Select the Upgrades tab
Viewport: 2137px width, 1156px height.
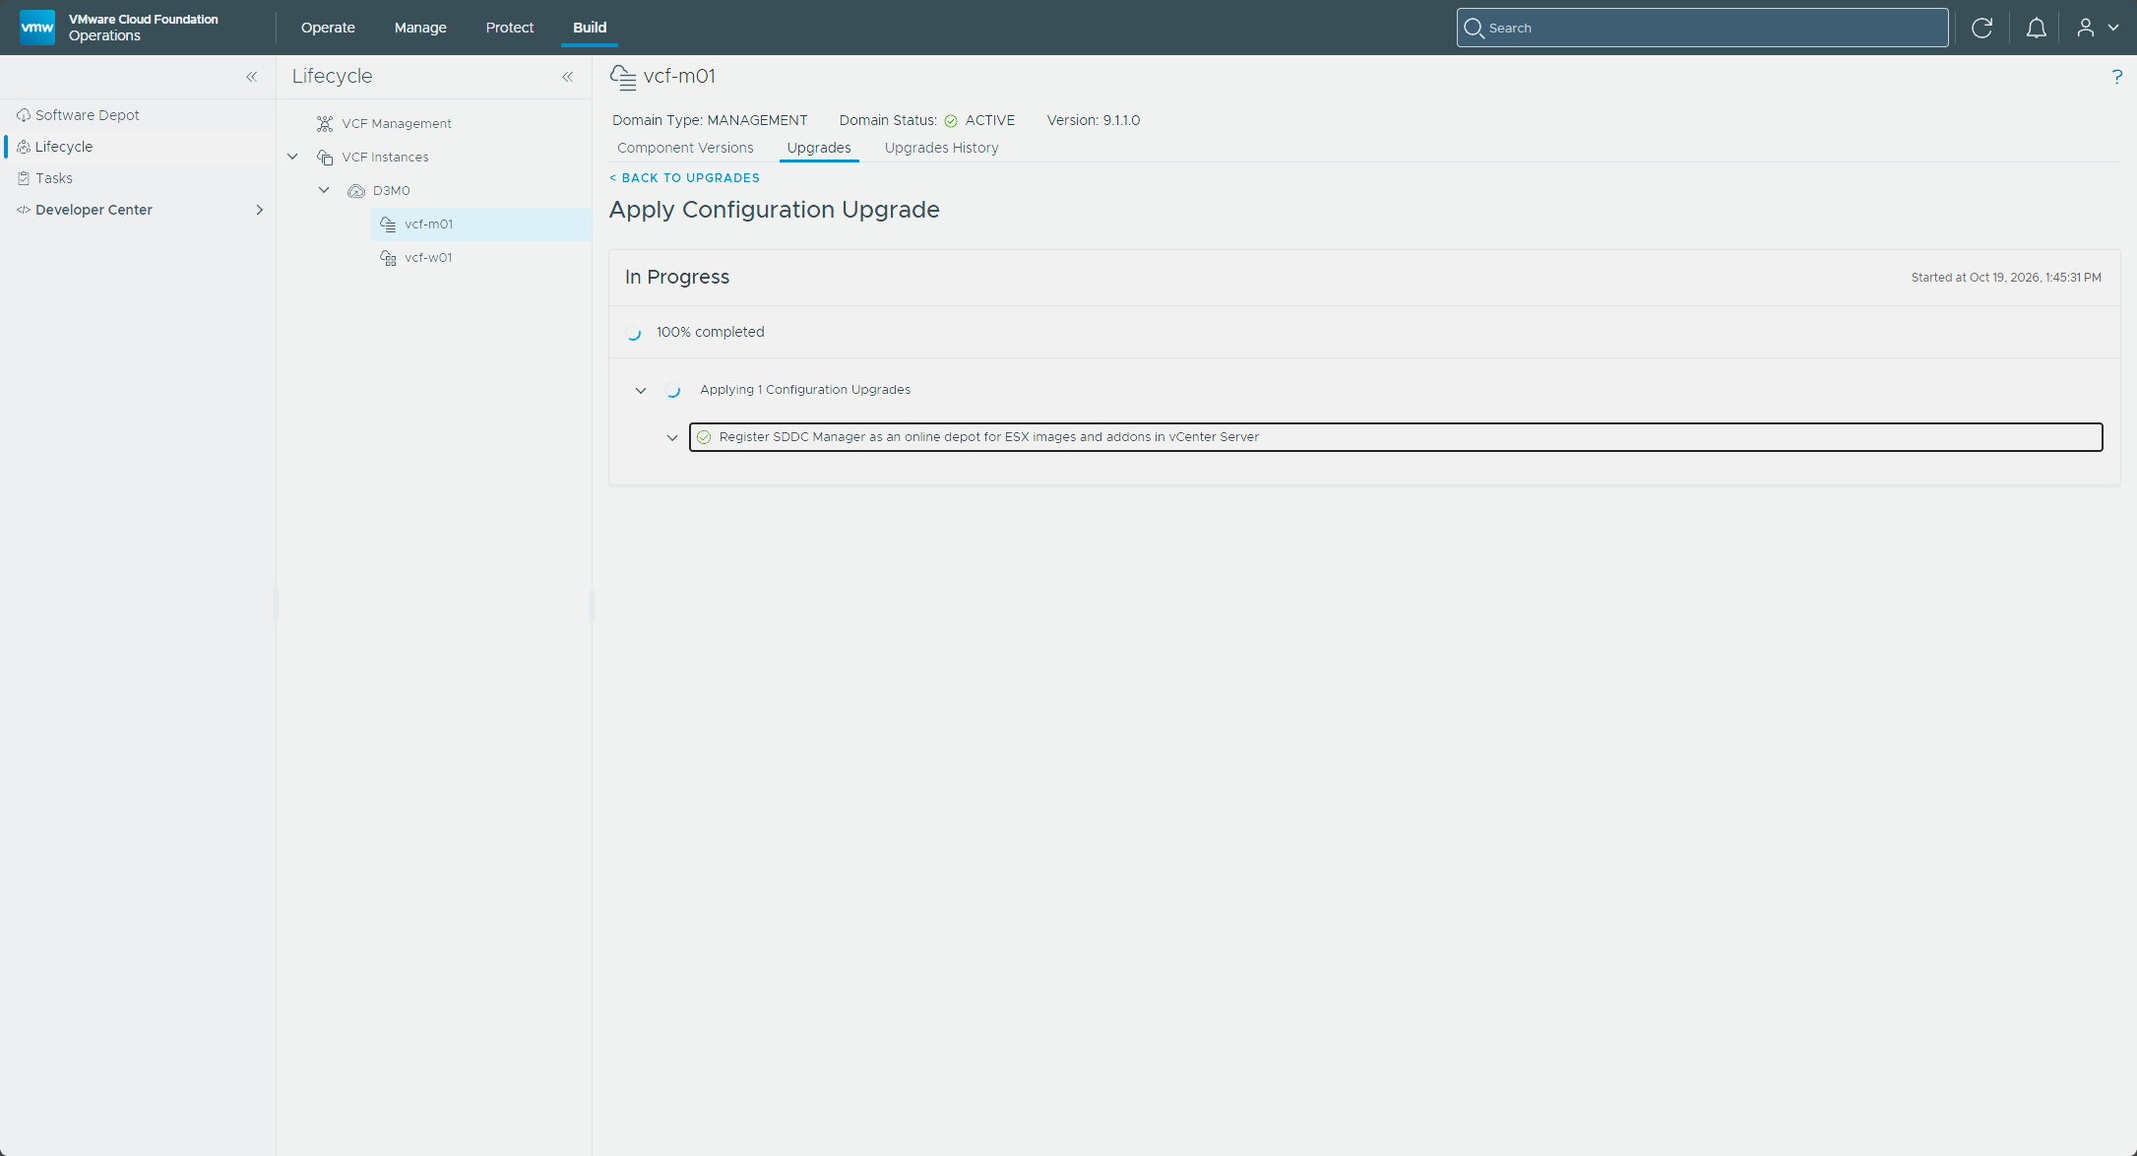[819, 148]
